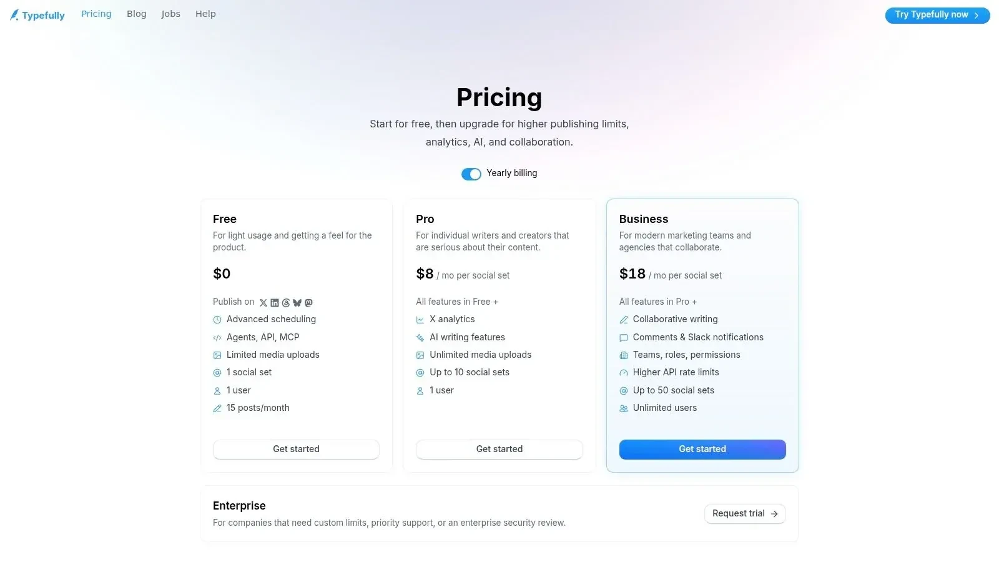Click Get started under Pro plan
The image size is (999, 562).
(x=499, y=449)
